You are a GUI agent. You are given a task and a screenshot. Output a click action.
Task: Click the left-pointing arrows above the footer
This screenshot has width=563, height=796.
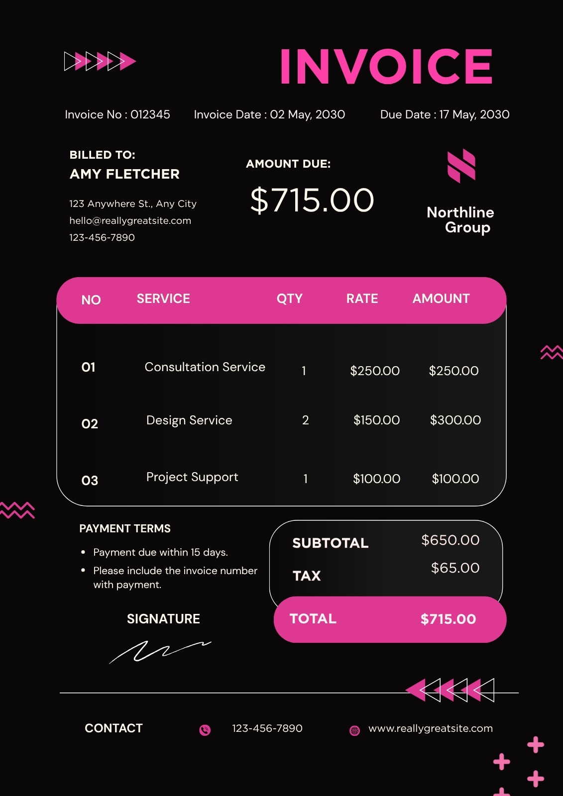(x=450, y=690)
